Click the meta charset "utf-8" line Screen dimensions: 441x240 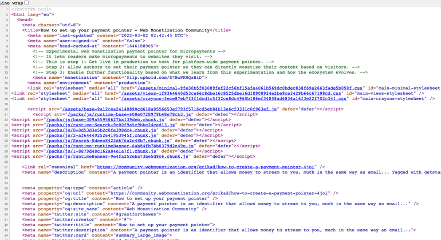coord(52,25)
